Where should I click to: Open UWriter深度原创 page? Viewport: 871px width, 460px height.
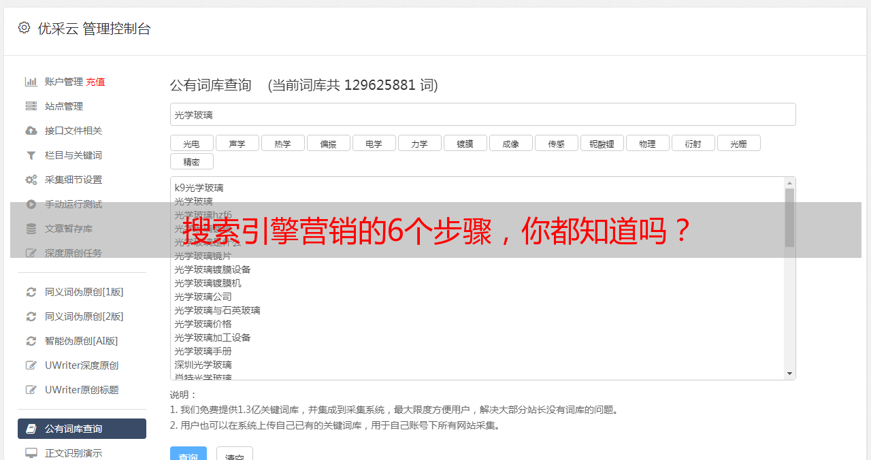point(82,365)
